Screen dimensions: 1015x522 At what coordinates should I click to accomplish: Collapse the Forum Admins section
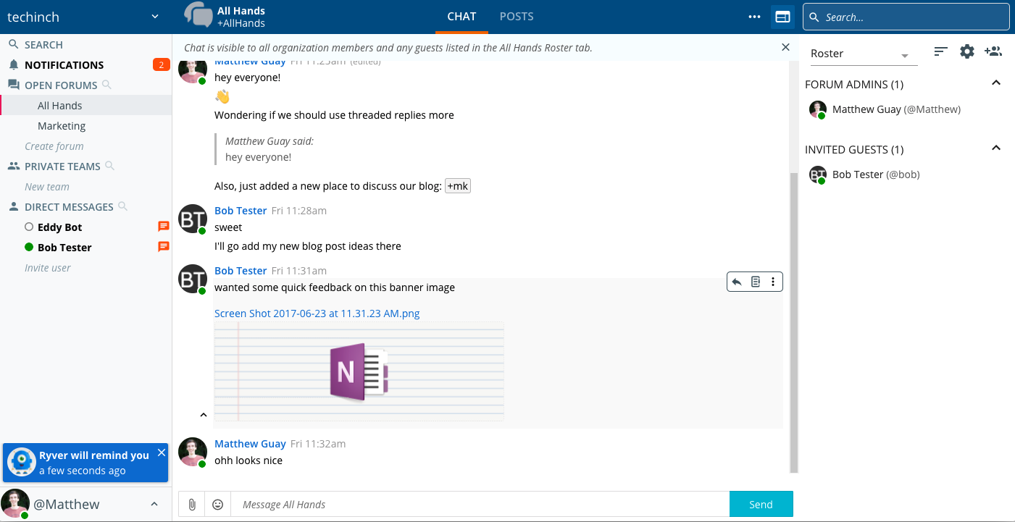point(996,83)
